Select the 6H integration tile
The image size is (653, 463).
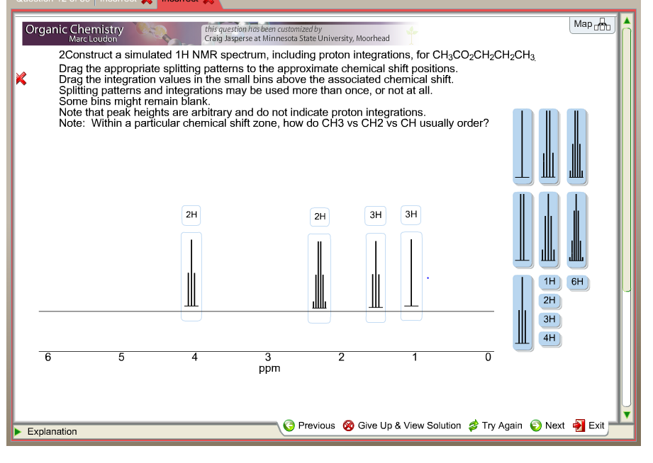coord(579,282)
